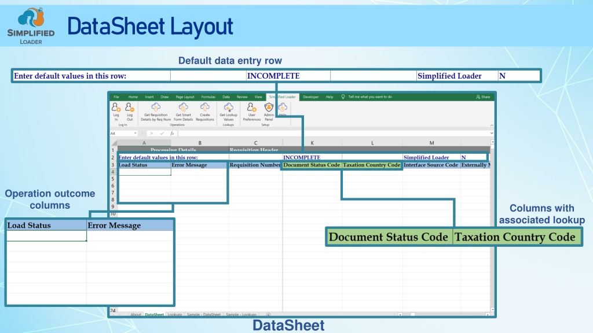Open the File menu tab
This screenshot has width=593, height=333.
[x=116, y=97]
